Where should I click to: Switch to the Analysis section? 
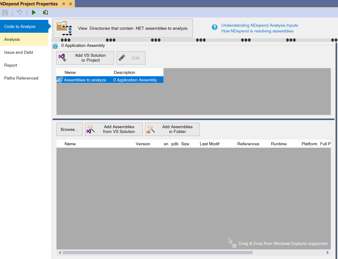coord(24,39)
